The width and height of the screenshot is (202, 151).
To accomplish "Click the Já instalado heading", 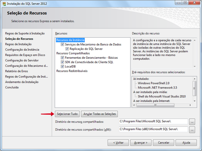I will click(141, 79).
